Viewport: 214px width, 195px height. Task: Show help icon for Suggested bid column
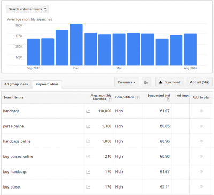[x=167, y=99]
